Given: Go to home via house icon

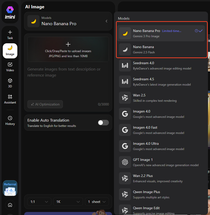Looking at the screenshot, I should coord(10,205).
